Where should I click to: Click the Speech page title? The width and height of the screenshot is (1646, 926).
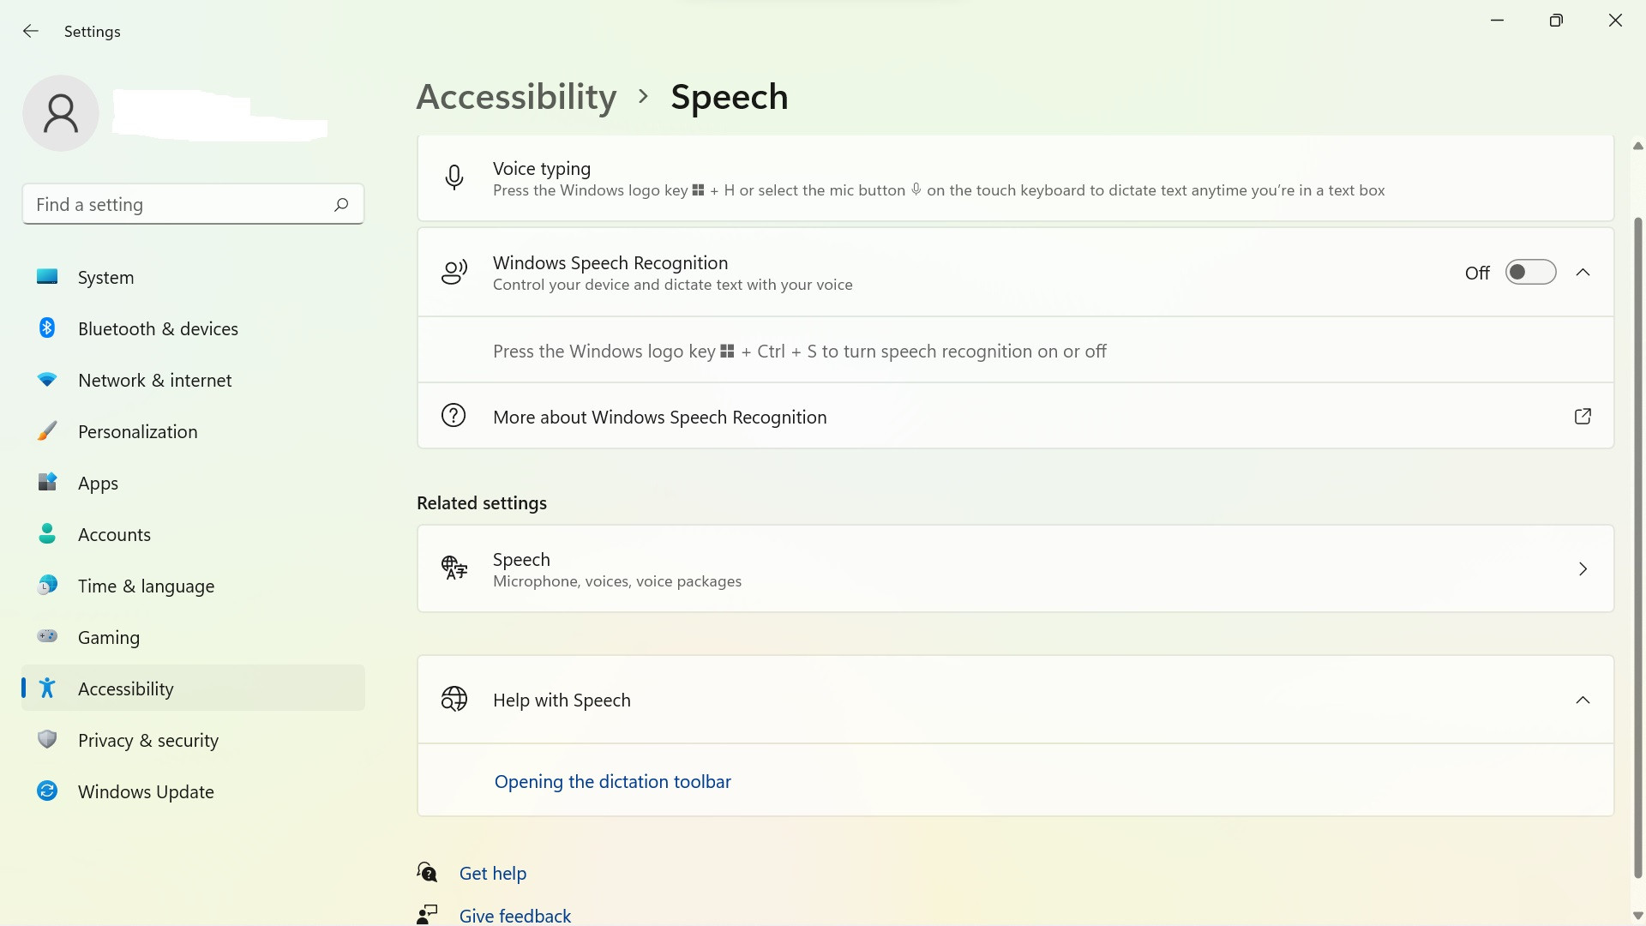(730, 97)
